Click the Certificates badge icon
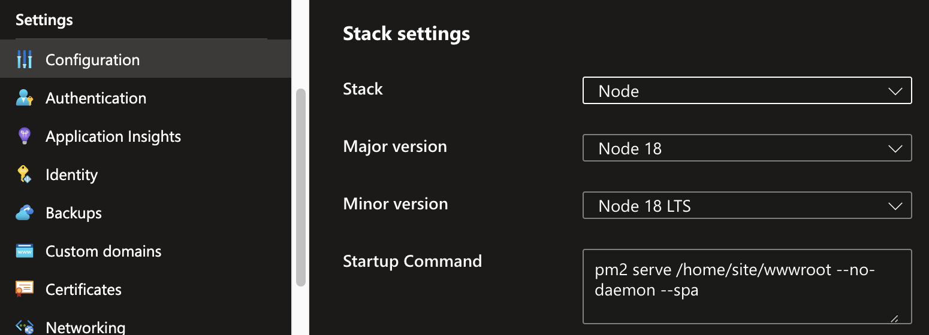 [24, 290]
